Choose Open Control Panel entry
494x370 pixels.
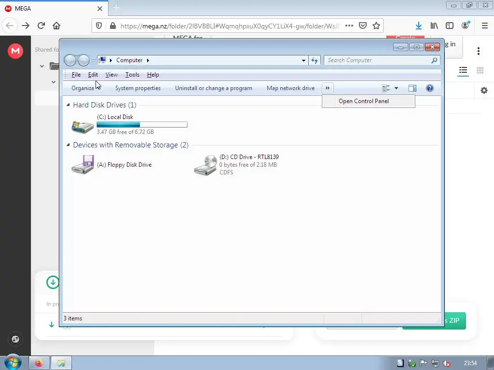click(x=368, y=101)
